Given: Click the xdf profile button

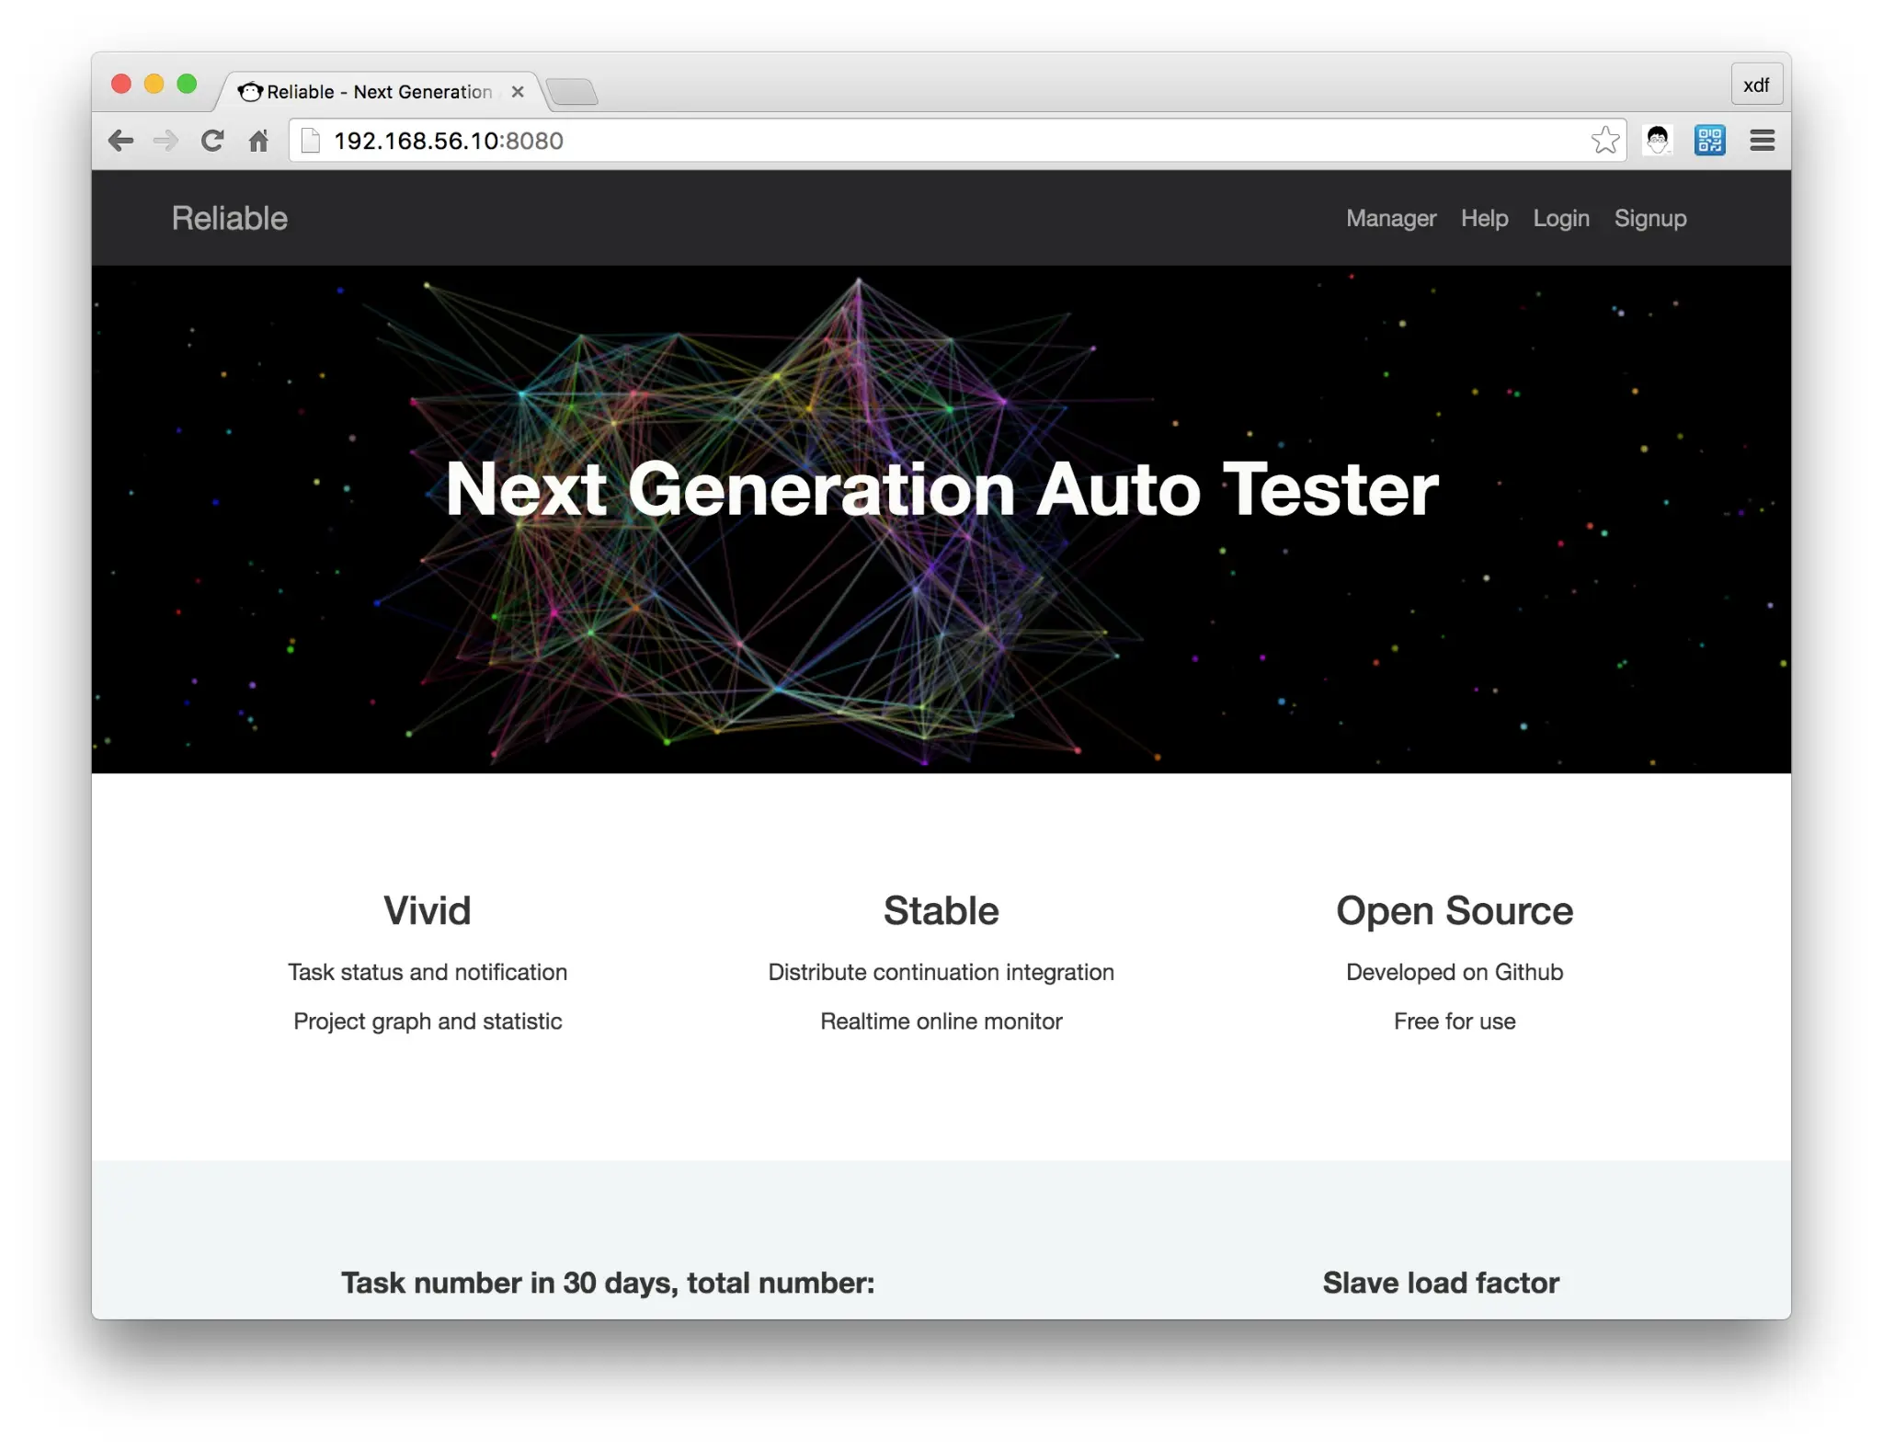Looking at the screenshot, I should point(1755,86).
